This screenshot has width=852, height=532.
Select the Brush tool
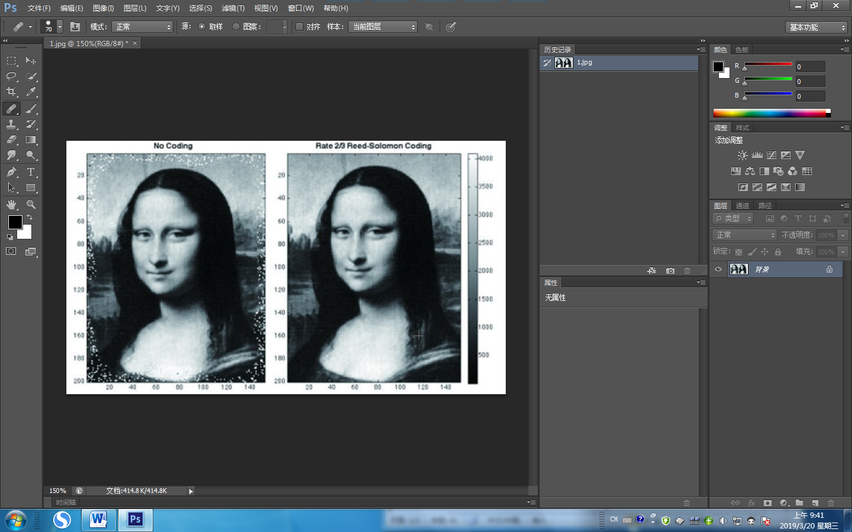coord(31,109)
